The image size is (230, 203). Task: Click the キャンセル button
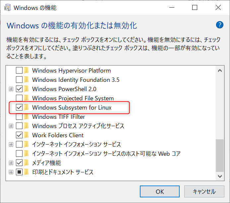(x=204, y=191)
